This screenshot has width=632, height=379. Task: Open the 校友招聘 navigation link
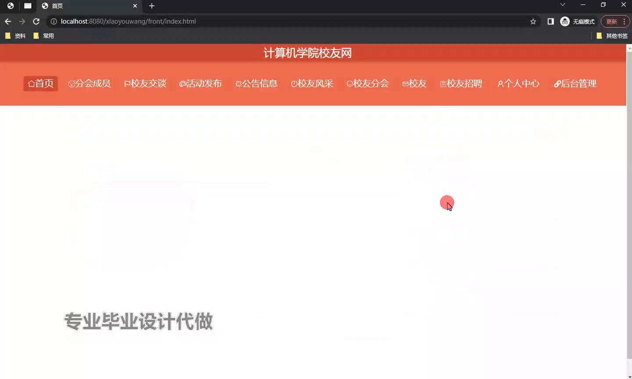tap(461, 83)
